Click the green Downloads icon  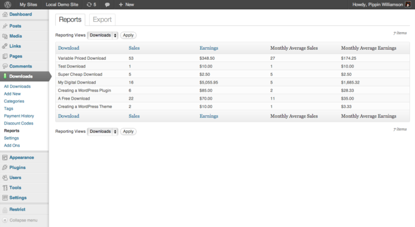(5, 76)
